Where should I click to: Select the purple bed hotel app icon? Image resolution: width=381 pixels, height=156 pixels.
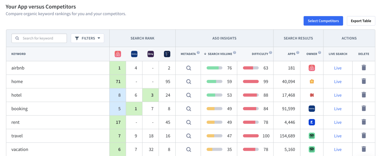click(x=150, y=54)
